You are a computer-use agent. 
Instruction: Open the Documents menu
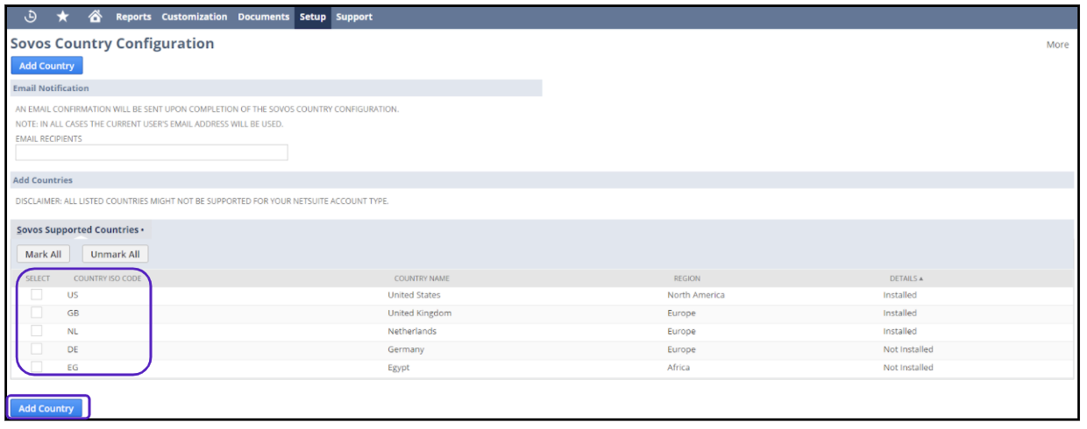pos(264,17)
